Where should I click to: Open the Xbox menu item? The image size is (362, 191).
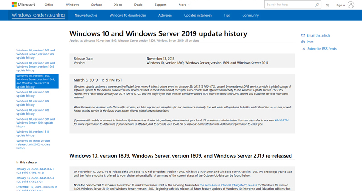point(118,5)
